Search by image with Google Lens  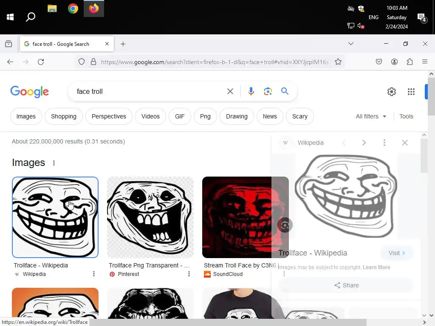[268, 92]
